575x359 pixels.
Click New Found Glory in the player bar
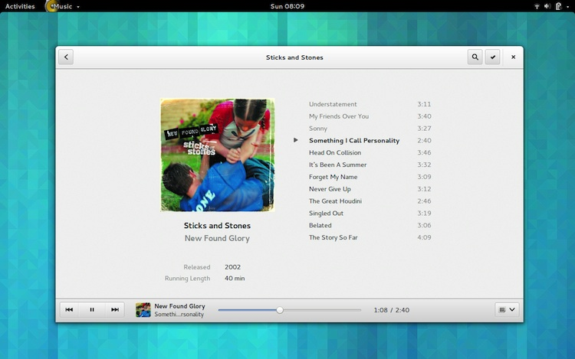(x=179, y=306)
